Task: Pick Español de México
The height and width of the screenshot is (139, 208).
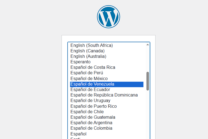Action: click(x=89, y=79)
